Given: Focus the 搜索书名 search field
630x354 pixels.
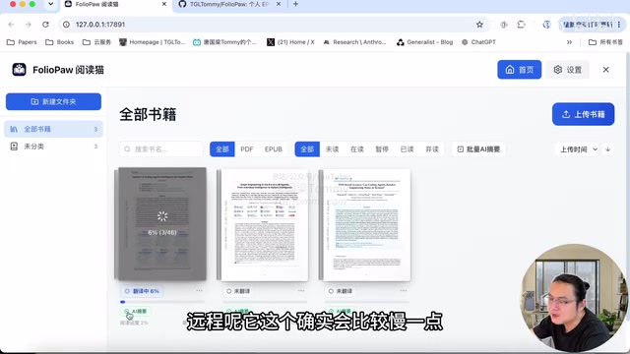Looking at the screenshot, I should [x=161, y=148].
